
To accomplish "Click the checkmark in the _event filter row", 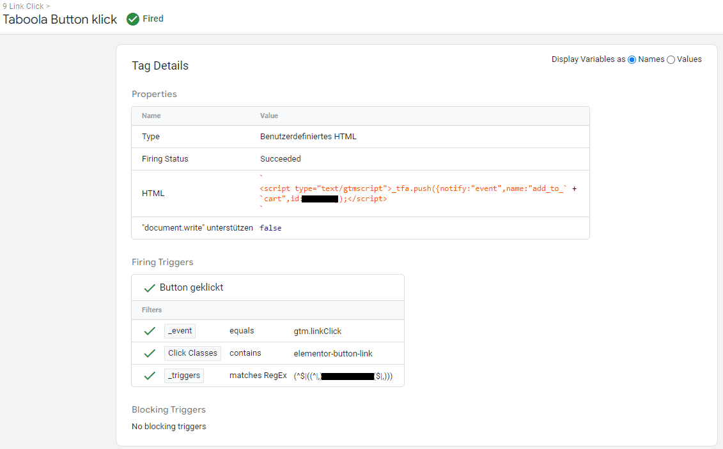I will pos(150,331).
